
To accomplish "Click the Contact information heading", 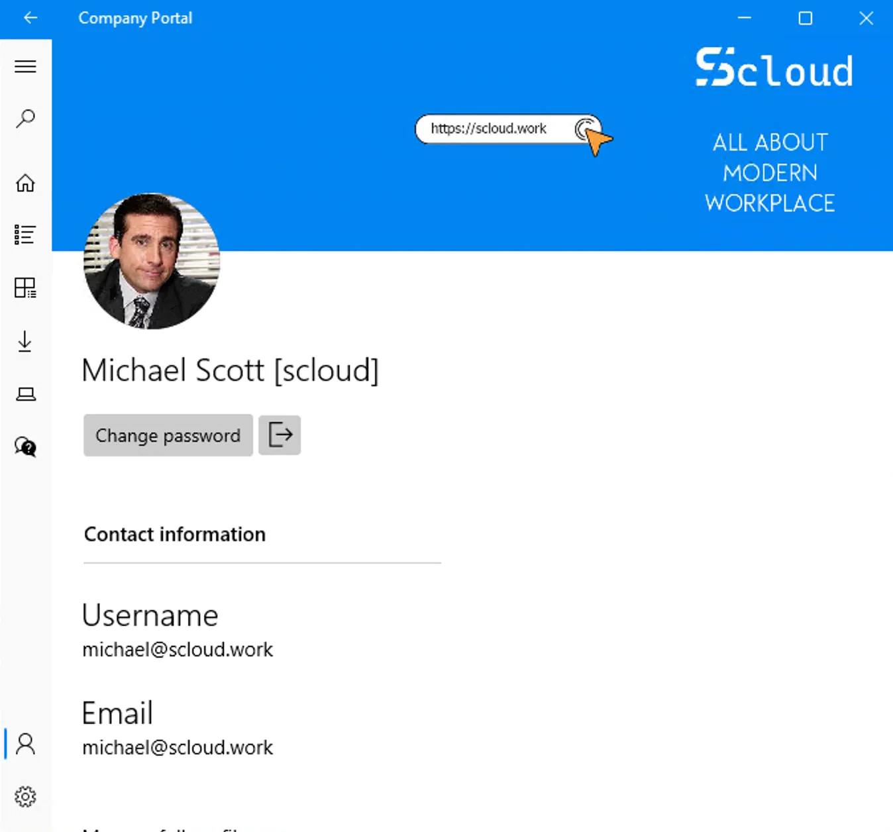I will pos(175,534).
